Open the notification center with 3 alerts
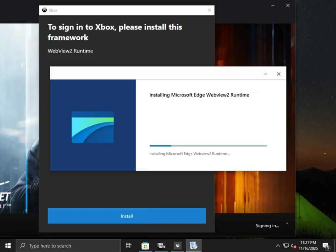Viewport: 336px width, 252px height. 326,246
